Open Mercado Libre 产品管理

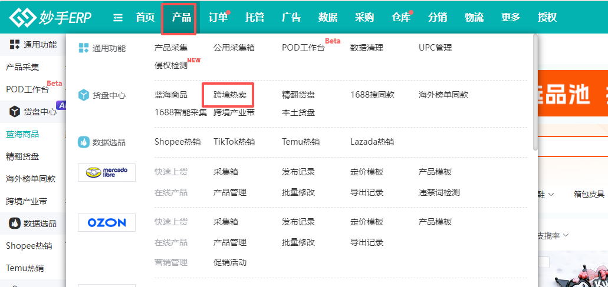(x=230, y=192)
